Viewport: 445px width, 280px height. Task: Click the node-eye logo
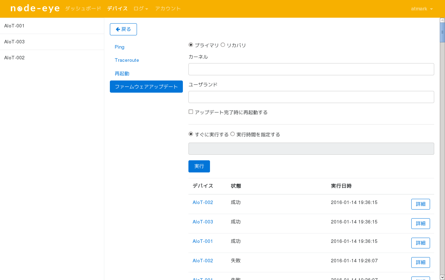click(35, 9)
